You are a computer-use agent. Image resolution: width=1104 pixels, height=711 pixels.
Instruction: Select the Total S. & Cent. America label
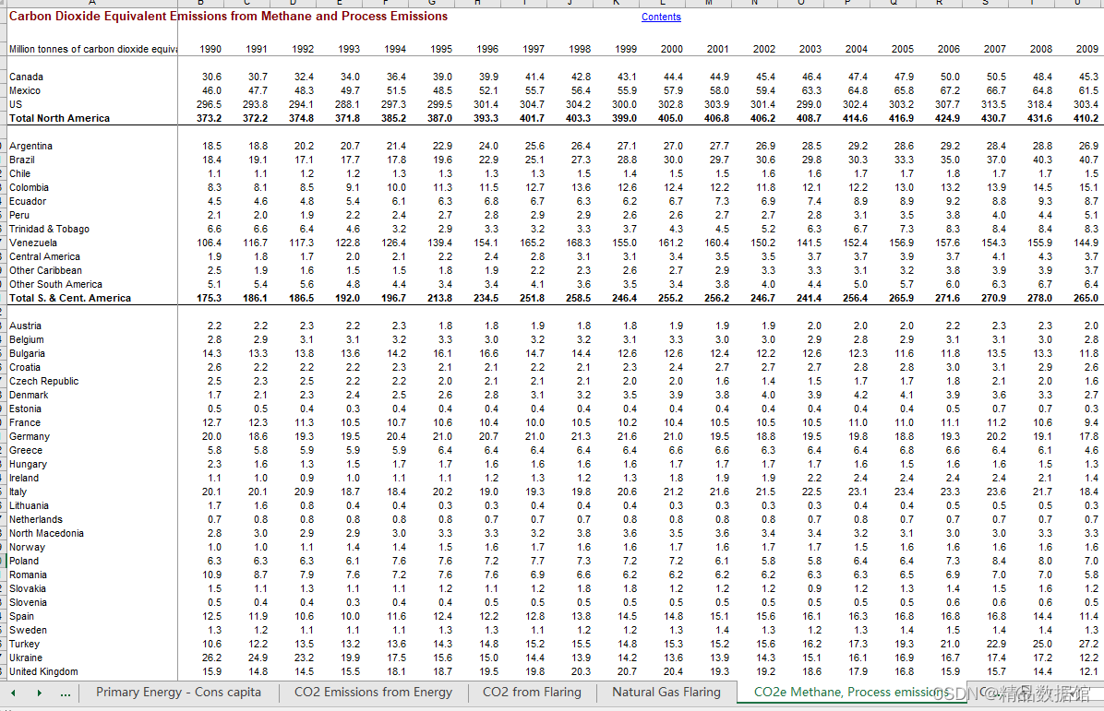(70, 298)
